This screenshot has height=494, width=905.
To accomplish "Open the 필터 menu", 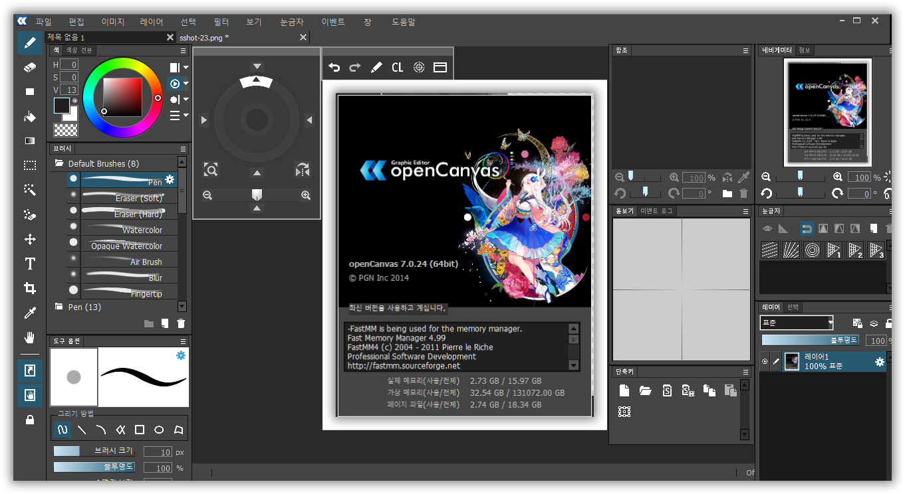I will click(221, 22).
